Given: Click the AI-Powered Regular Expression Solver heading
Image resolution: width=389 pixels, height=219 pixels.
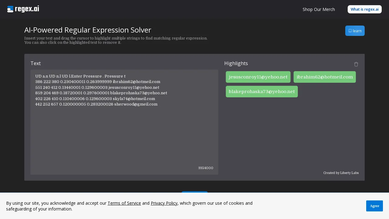Looking at the screenshot, I should pyautogui.click(x=88, y=30).
